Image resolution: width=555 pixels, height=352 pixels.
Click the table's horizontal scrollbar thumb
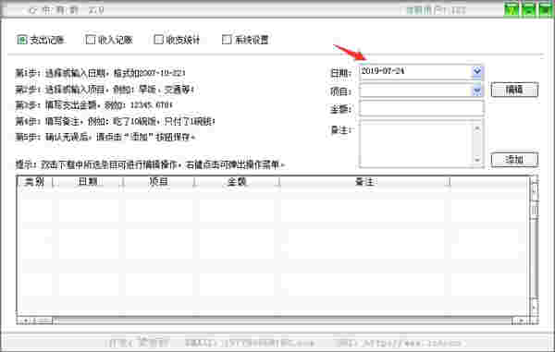click(43, 321)
